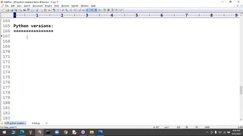The width and height of the screenshot is (243, 136).
Task: Click the vertical scrollbar thumb
Action: click(241, 90)
